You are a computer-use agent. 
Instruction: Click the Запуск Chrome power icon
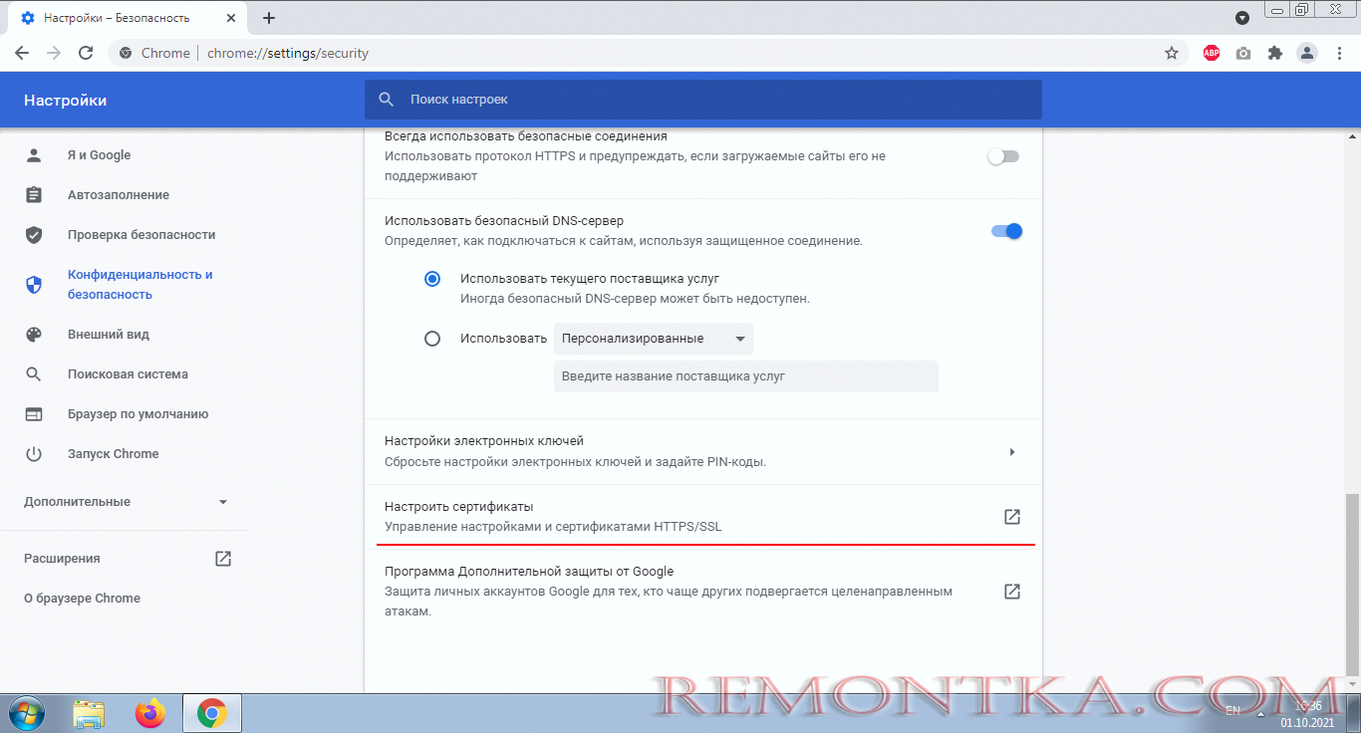click(x=34, y=453)
